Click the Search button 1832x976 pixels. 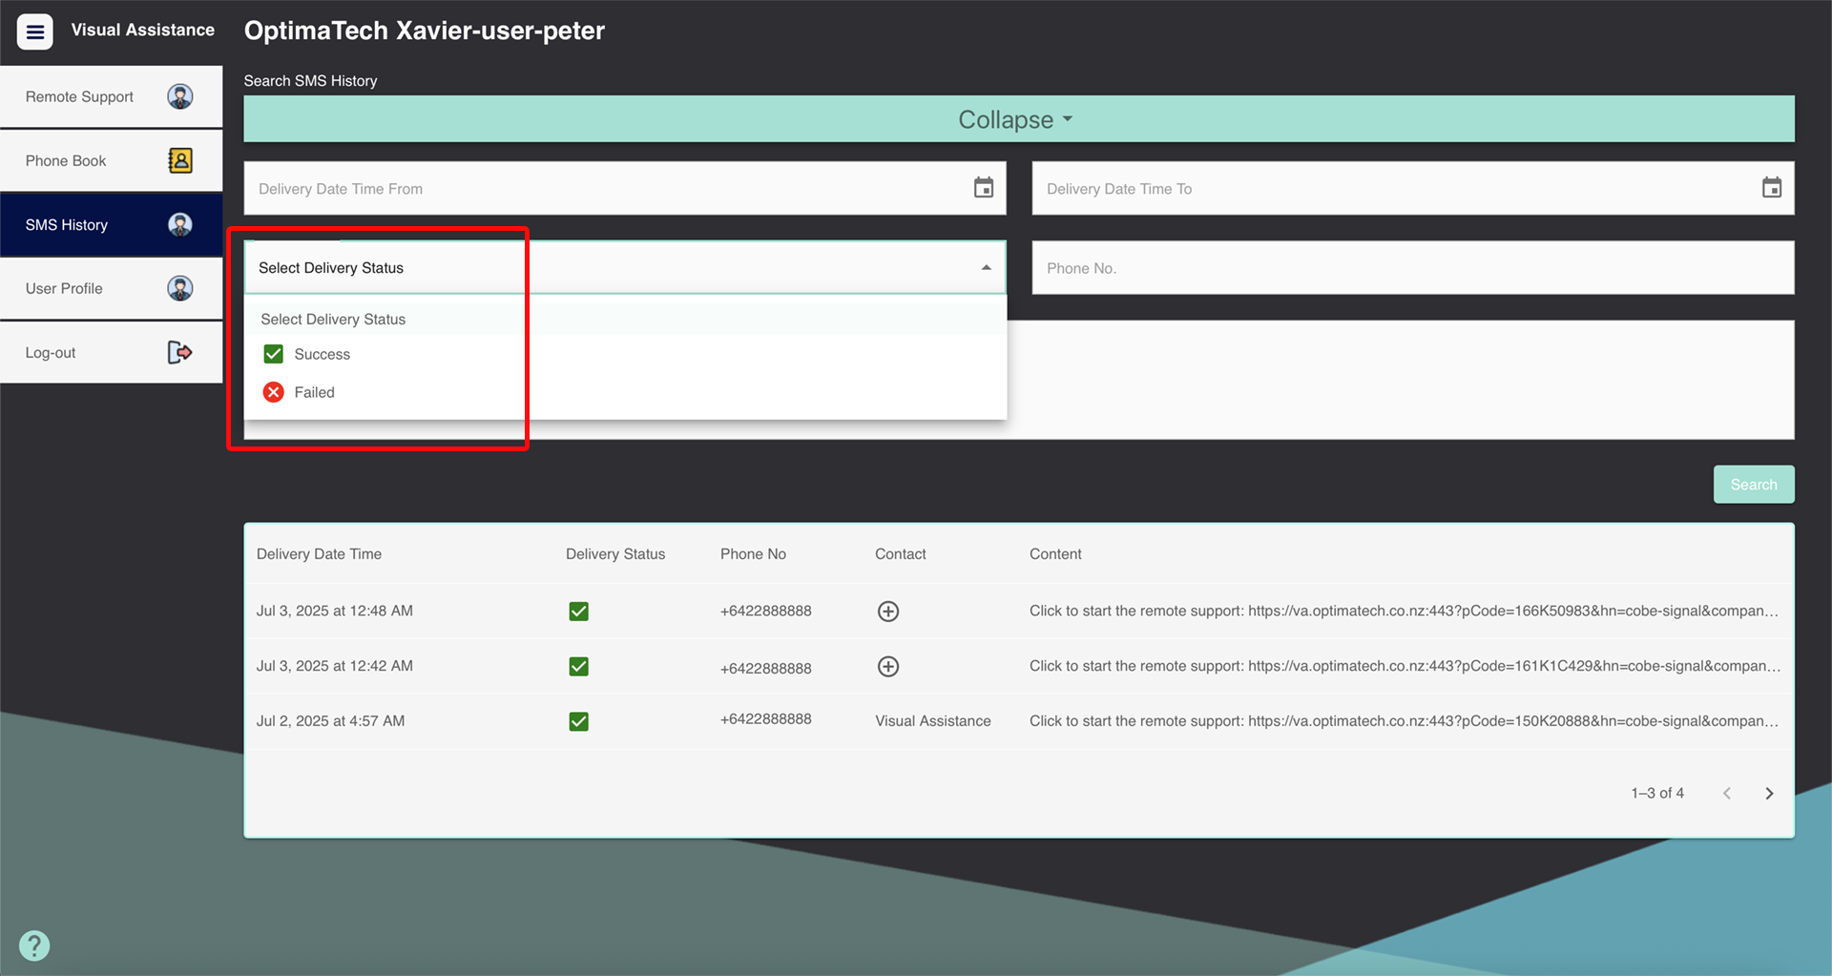point(1753,484)
